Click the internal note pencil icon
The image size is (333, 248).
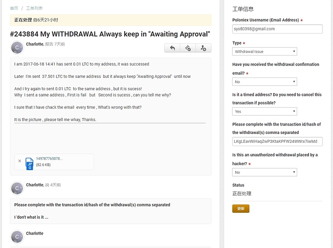[x=188, y=48]
